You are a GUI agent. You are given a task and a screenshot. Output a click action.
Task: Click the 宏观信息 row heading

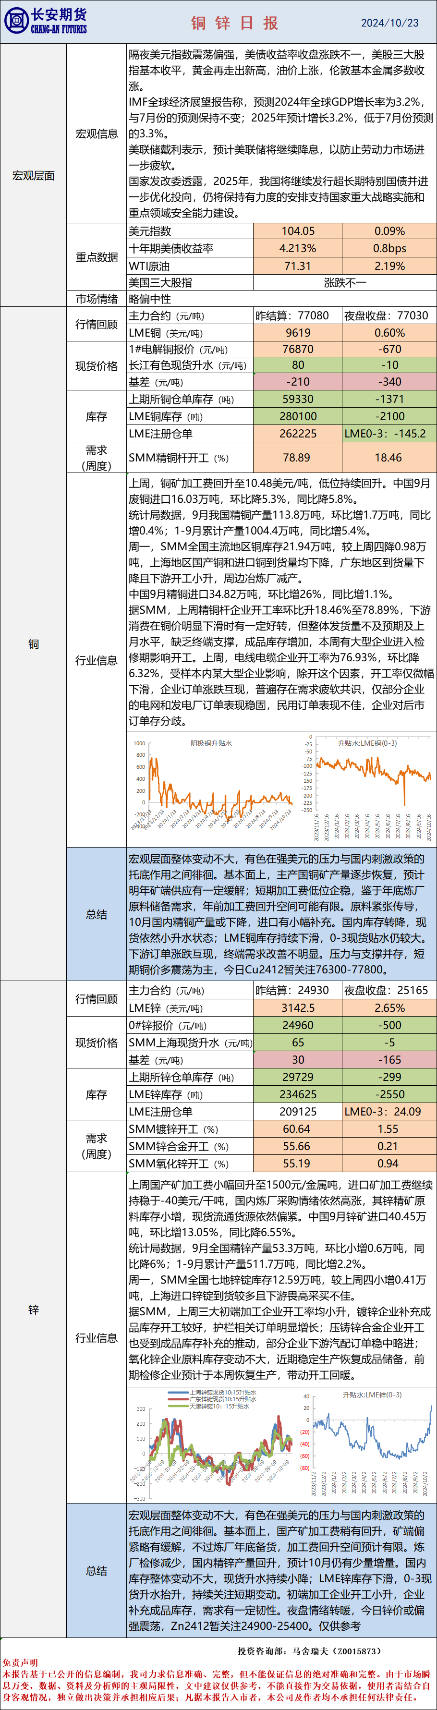coord(97,133)
